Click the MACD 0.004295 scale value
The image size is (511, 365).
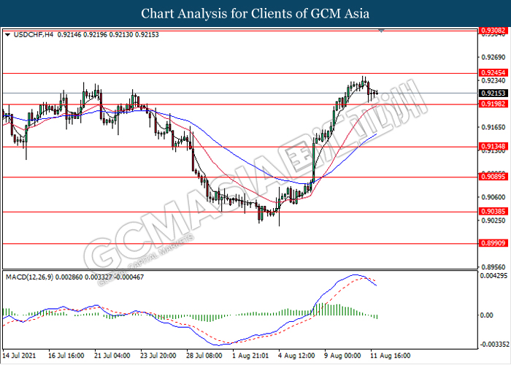pos(494,276)
